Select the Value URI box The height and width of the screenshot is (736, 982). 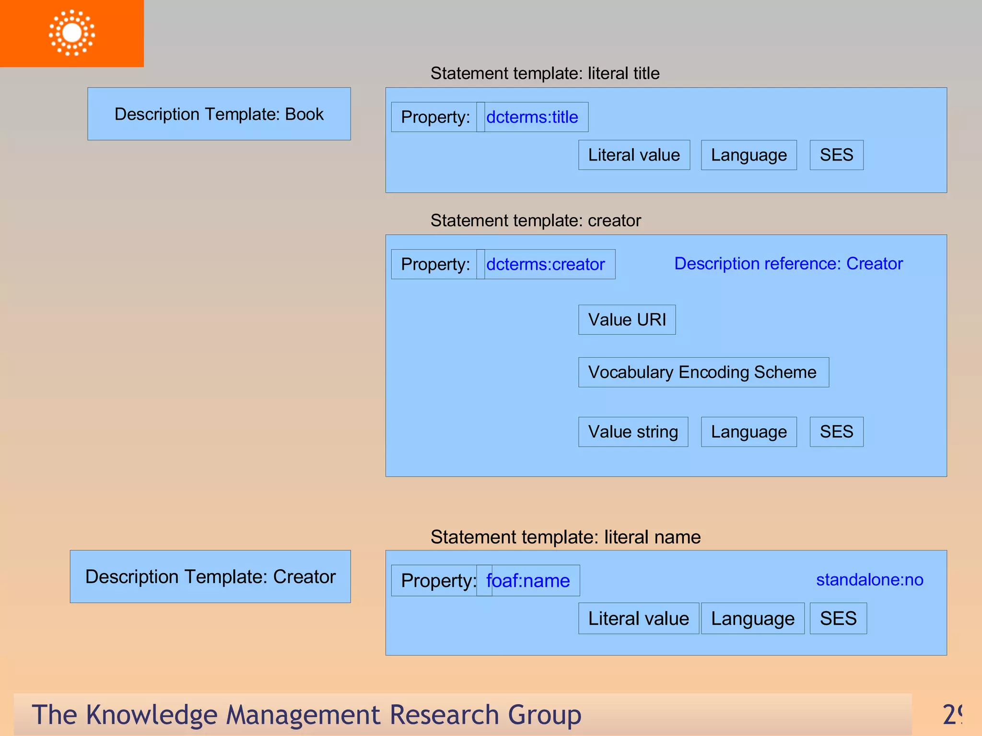pos(627,320)
